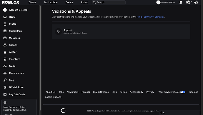The image size is (203, 115).
Task: Click the Support question mark icon
Action: pyautogui.click(x=58, y=31)
